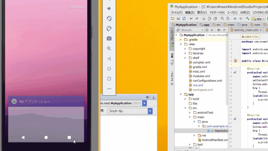268x151 pixels.
Task: Click the Synchronize toolbar icon
Action: click(x=184, y=19)
